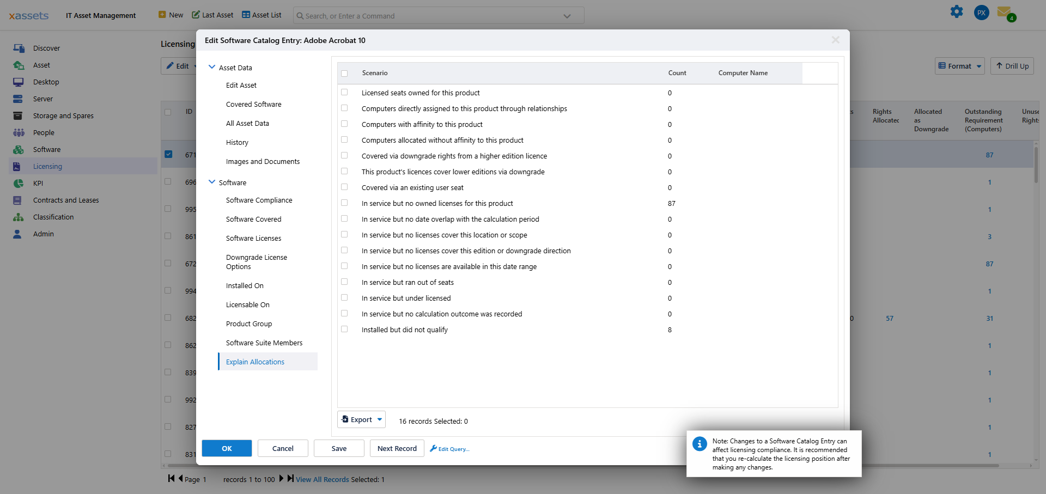
Task: Open the KPI pie chart icon
Action: coord(19,184)
